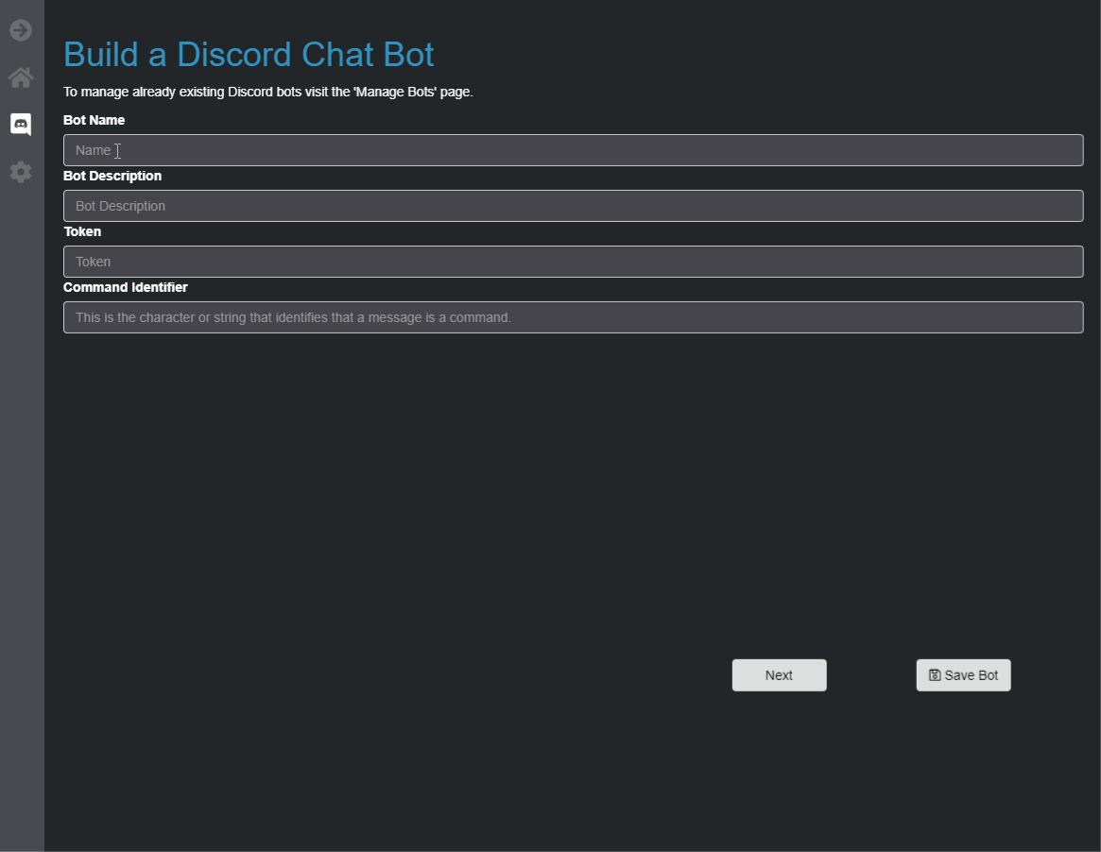Click the Next button

[x=779, y=675]
